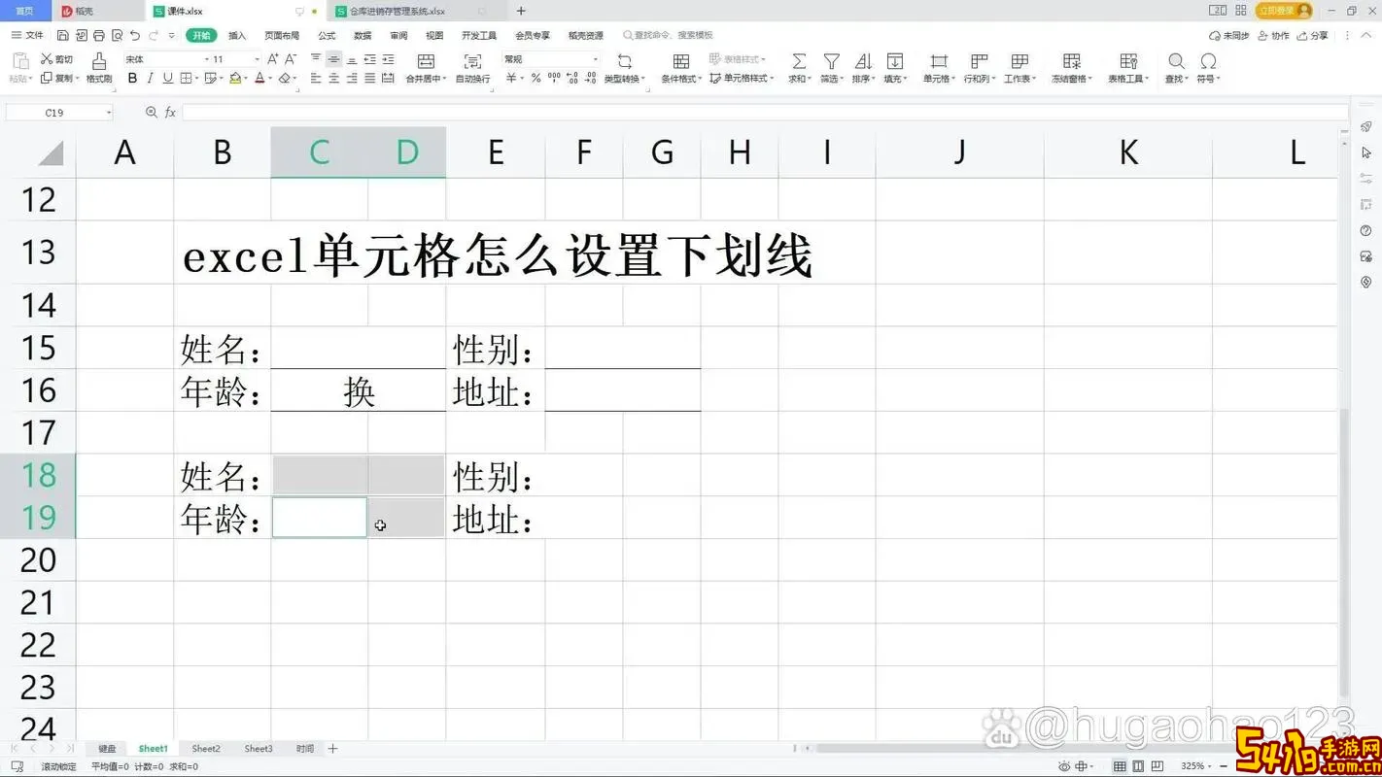Open the fill color dropdown arrow

tap(247, 78)
